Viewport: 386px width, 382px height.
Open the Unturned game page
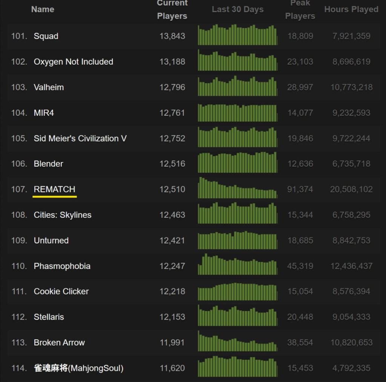pyautogui.click(x=51, y=240)
